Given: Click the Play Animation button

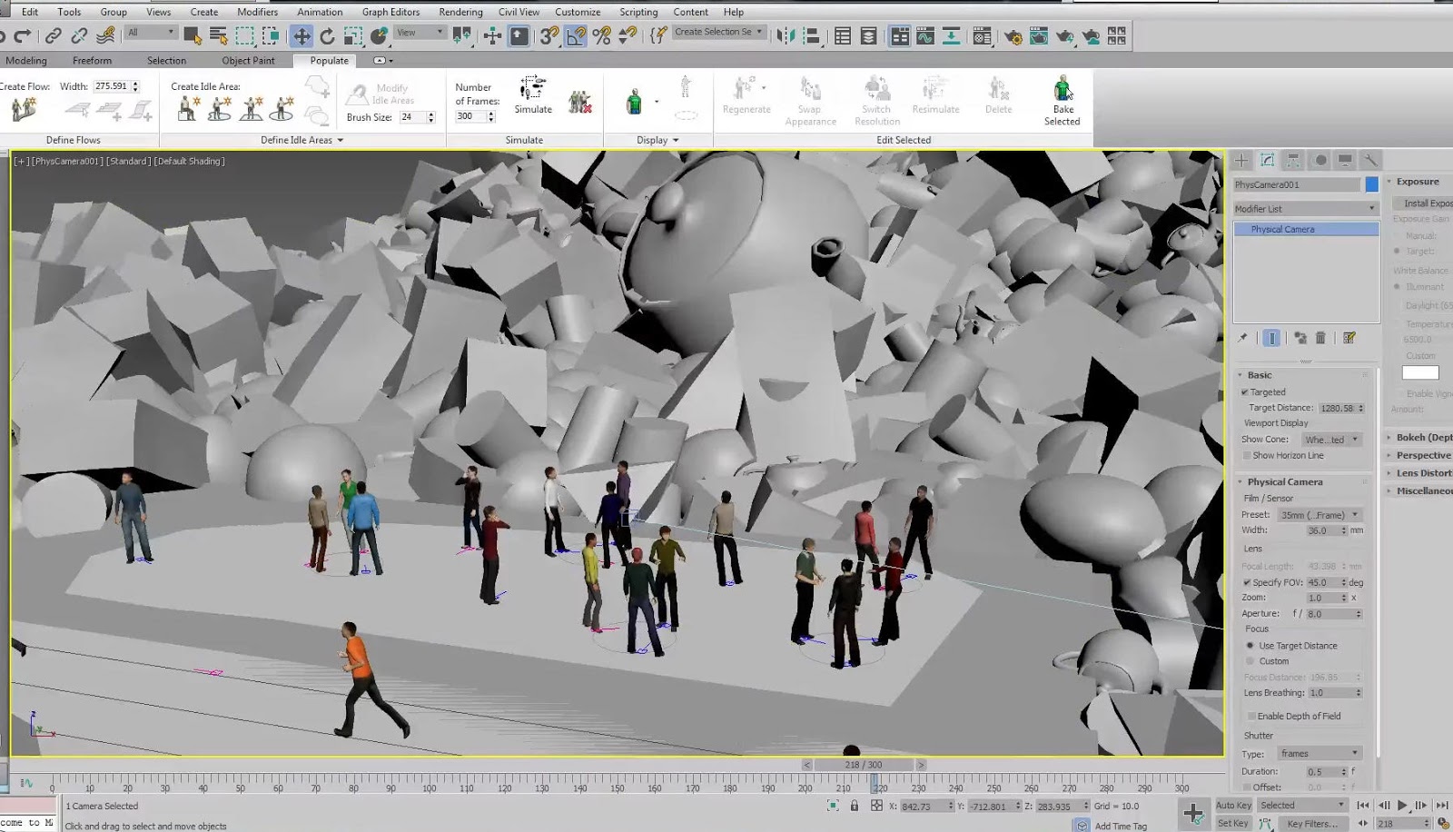Looking at the screenshot, I should click(x=1402, y=805).
